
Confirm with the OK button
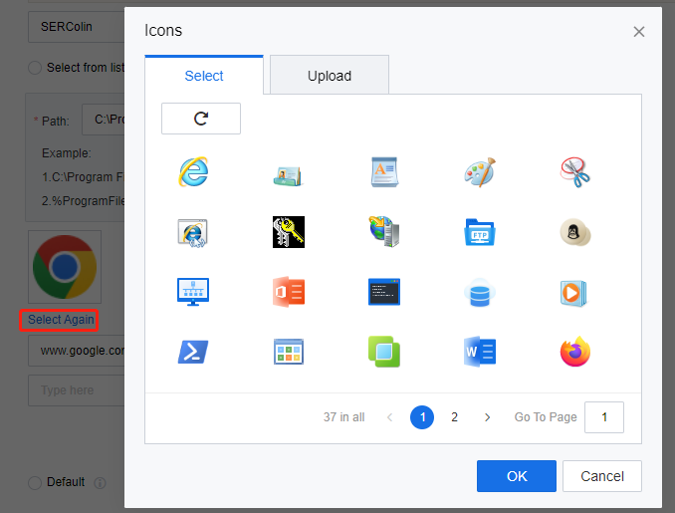pyautogui.click(x=517, y=476)
